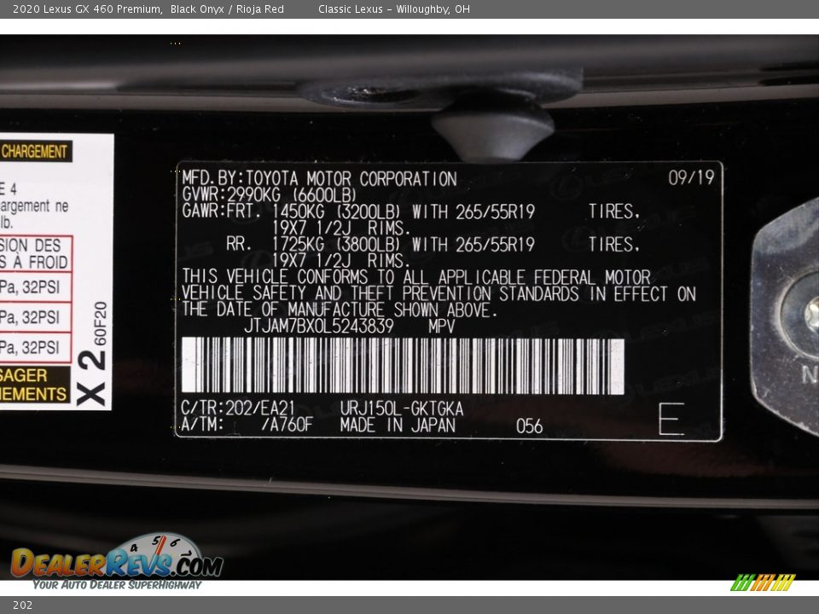
Task: Click the 'A/TM: /A760F' text
Action: 247,425
